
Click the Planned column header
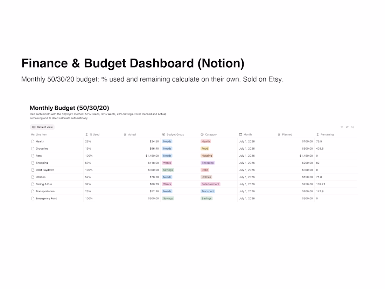285,135
